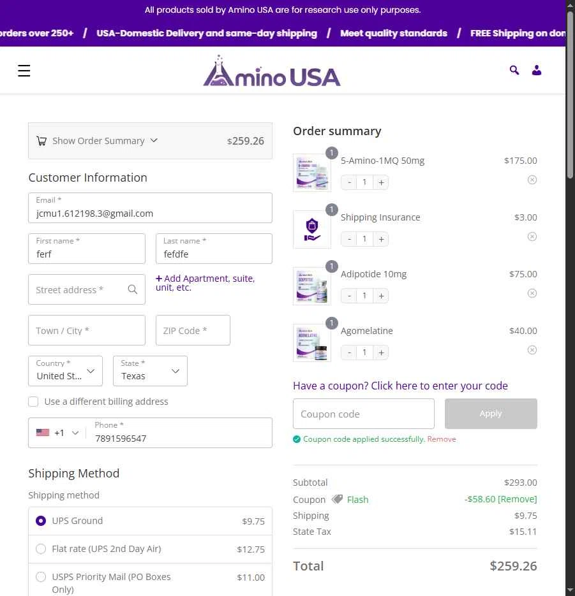Click the 5-Amino-1MQ product thumbnail
Screen dimensions: 575x596
click(x=312, y=173)
